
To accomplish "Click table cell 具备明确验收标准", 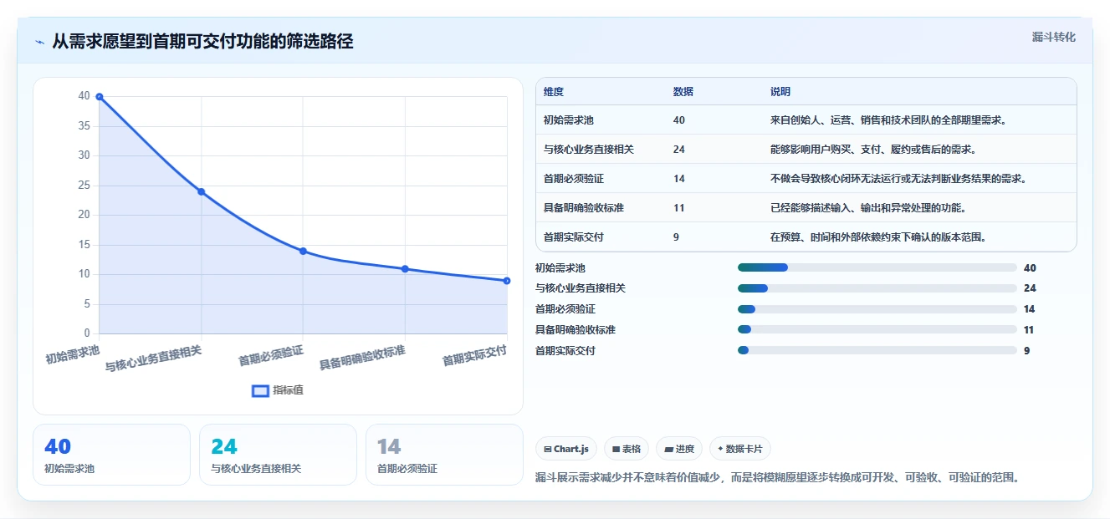I will click(584, 208).
